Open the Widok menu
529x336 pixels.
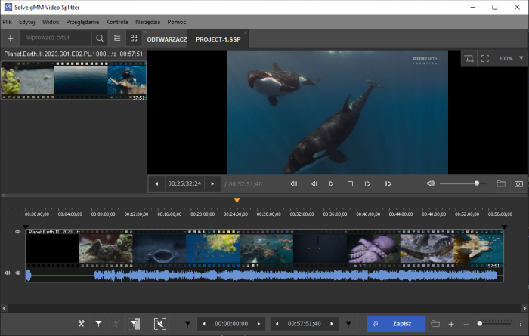[51, 22]
